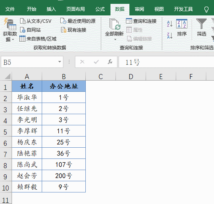Click the formula bar cancel X
Viewport: 214px width, 204px height.
point(82,62)
